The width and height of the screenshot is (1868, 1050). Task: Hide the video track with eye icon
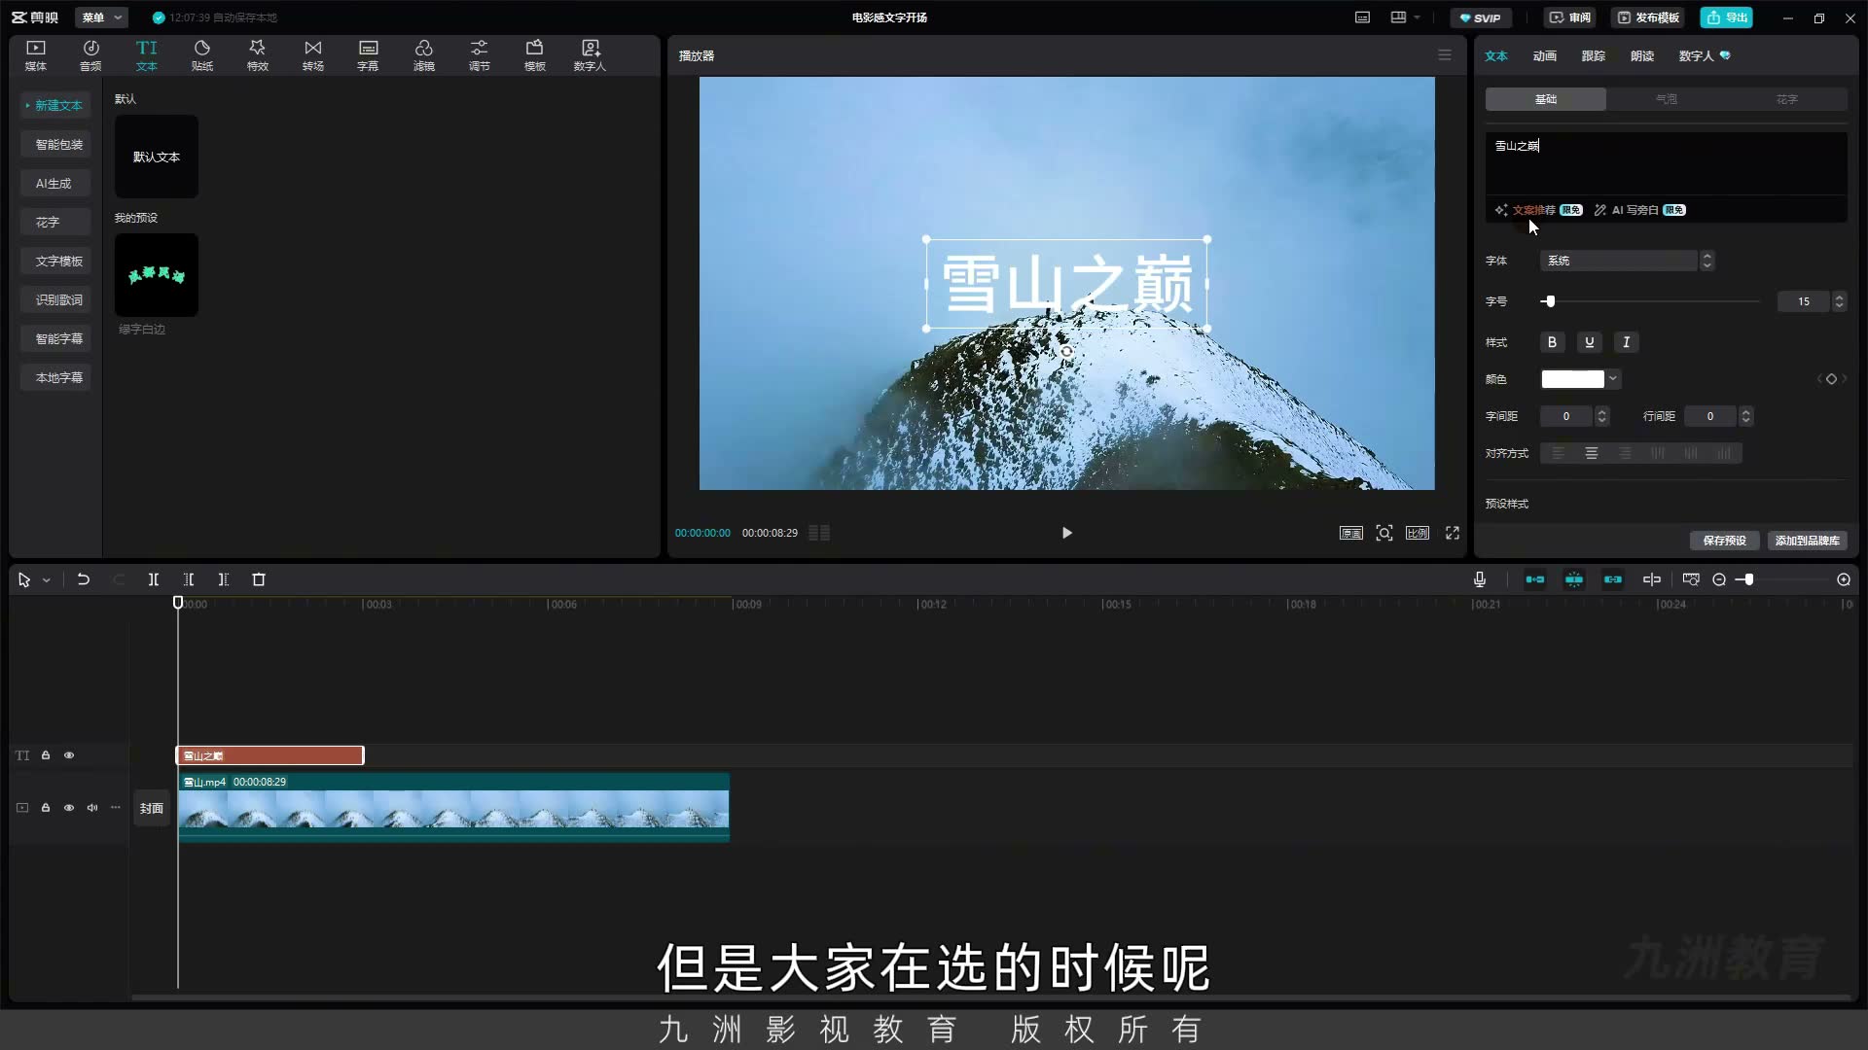click(69, 808)
